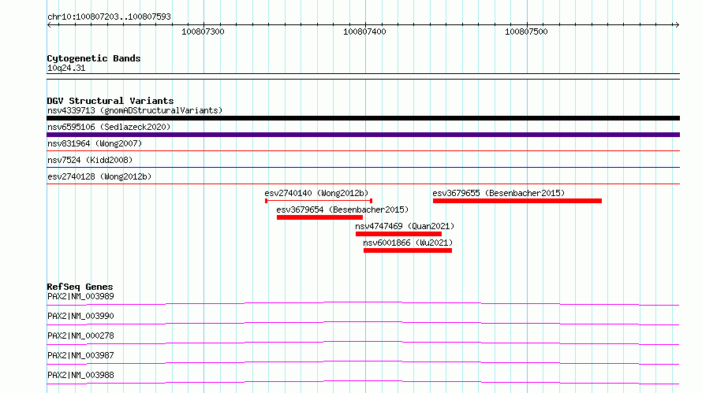
Task: Click esv3679655 (Besenbacher2015) label
Action: point(498,193)
